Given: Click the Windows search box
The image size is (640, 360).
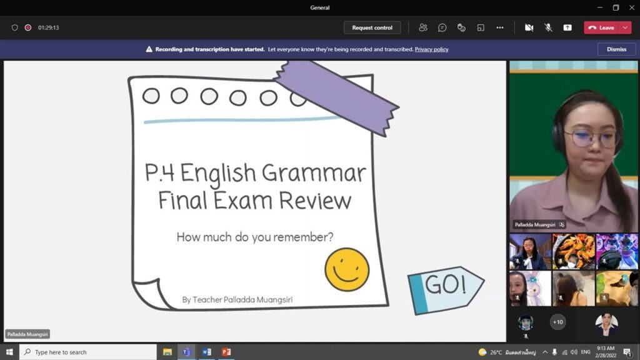Looking at the screenshot, I should 87,352.
